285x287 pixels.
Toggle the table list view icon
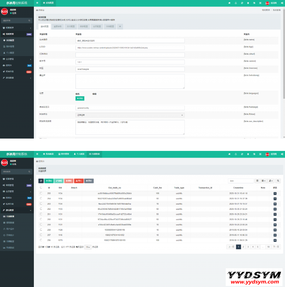pos(257,181)
